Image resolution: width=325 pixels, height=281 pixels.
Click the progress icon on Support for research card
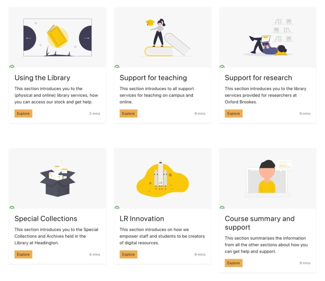click(x=222, y=67)
